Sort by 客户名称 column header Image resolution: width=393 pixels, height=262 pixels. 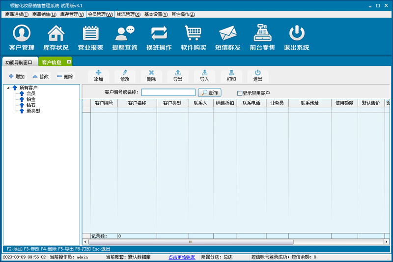(137, 103)
